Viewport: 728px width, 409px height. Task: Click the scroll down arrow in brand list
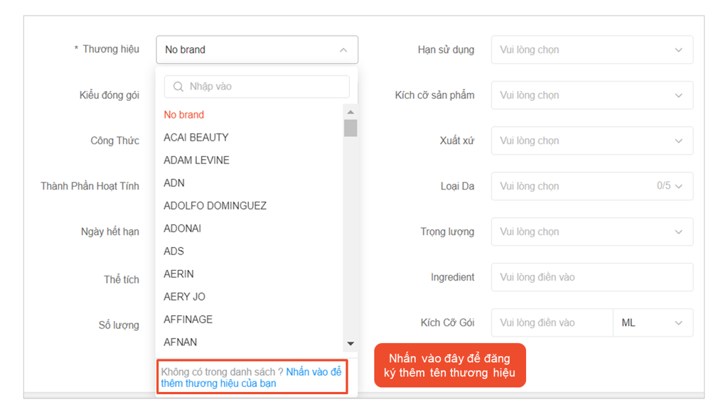350,344
